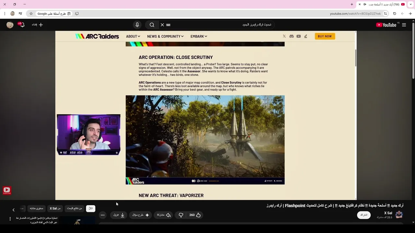Open the YouTube social icon on site

click(299, 36)
